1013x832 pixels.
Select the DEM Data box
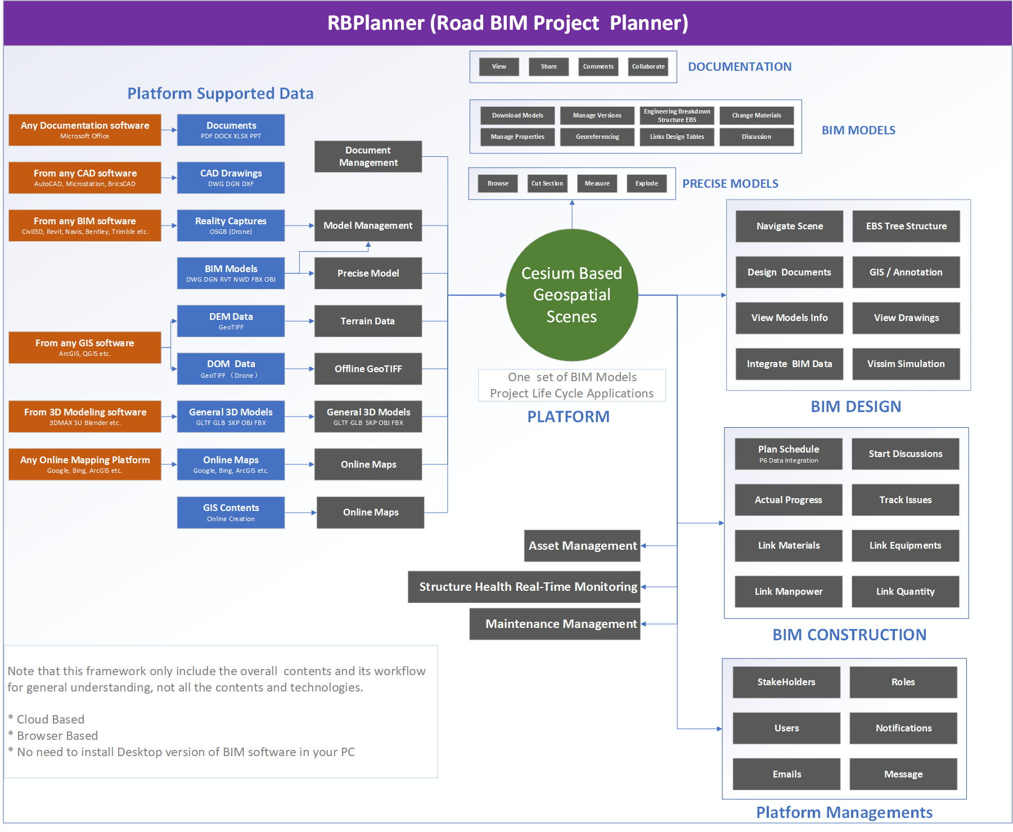tap(231, 321)
